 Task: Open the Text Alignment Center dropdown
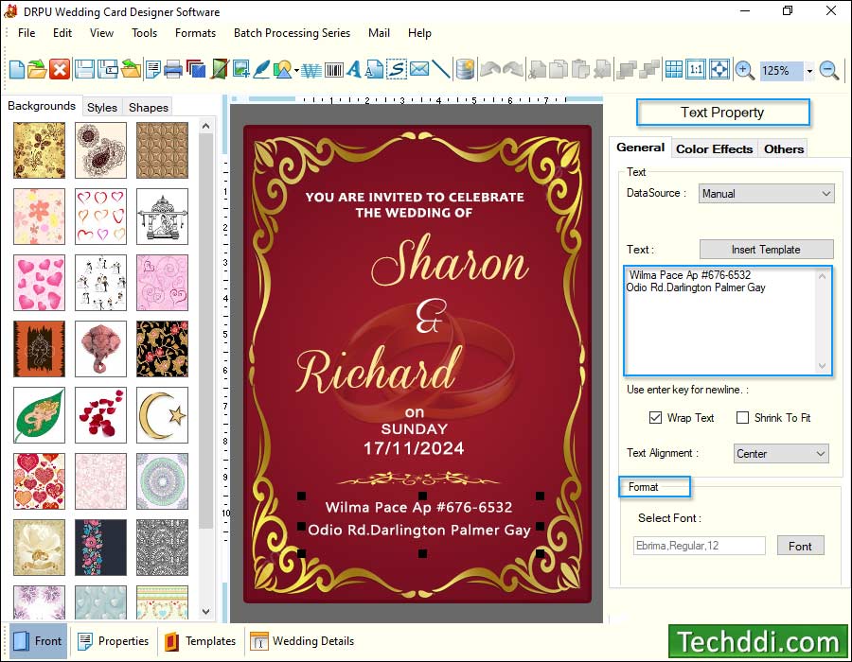pyautogui.click(x=781, y=454)
